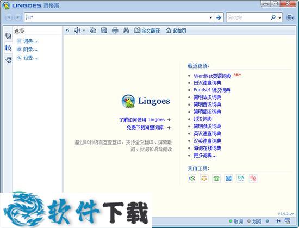Screen dimensions: 299x228
Task: Click the mini window mode icon
Action: point(288,221)
